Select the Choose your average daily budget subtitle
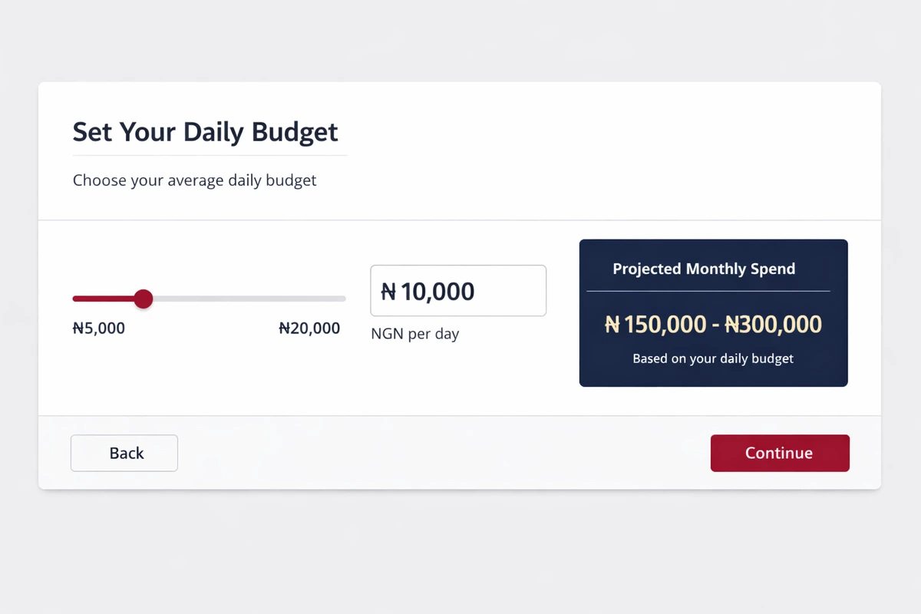Screen dimensions: 921x614 click(194, 180)
